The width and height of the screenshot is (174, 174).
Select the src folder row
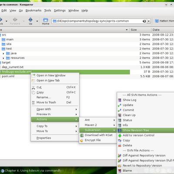tap(4, 35)
